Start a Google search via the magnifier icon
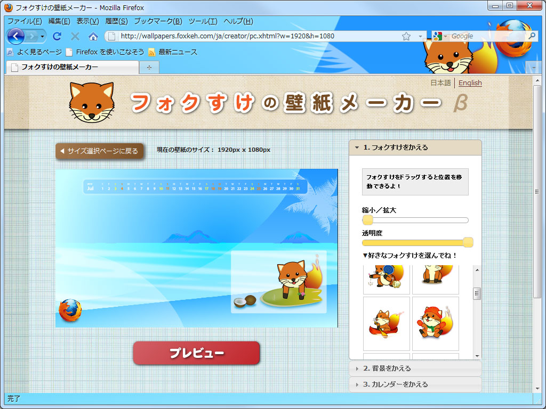546x409 pixels. (x=533, y=36)
